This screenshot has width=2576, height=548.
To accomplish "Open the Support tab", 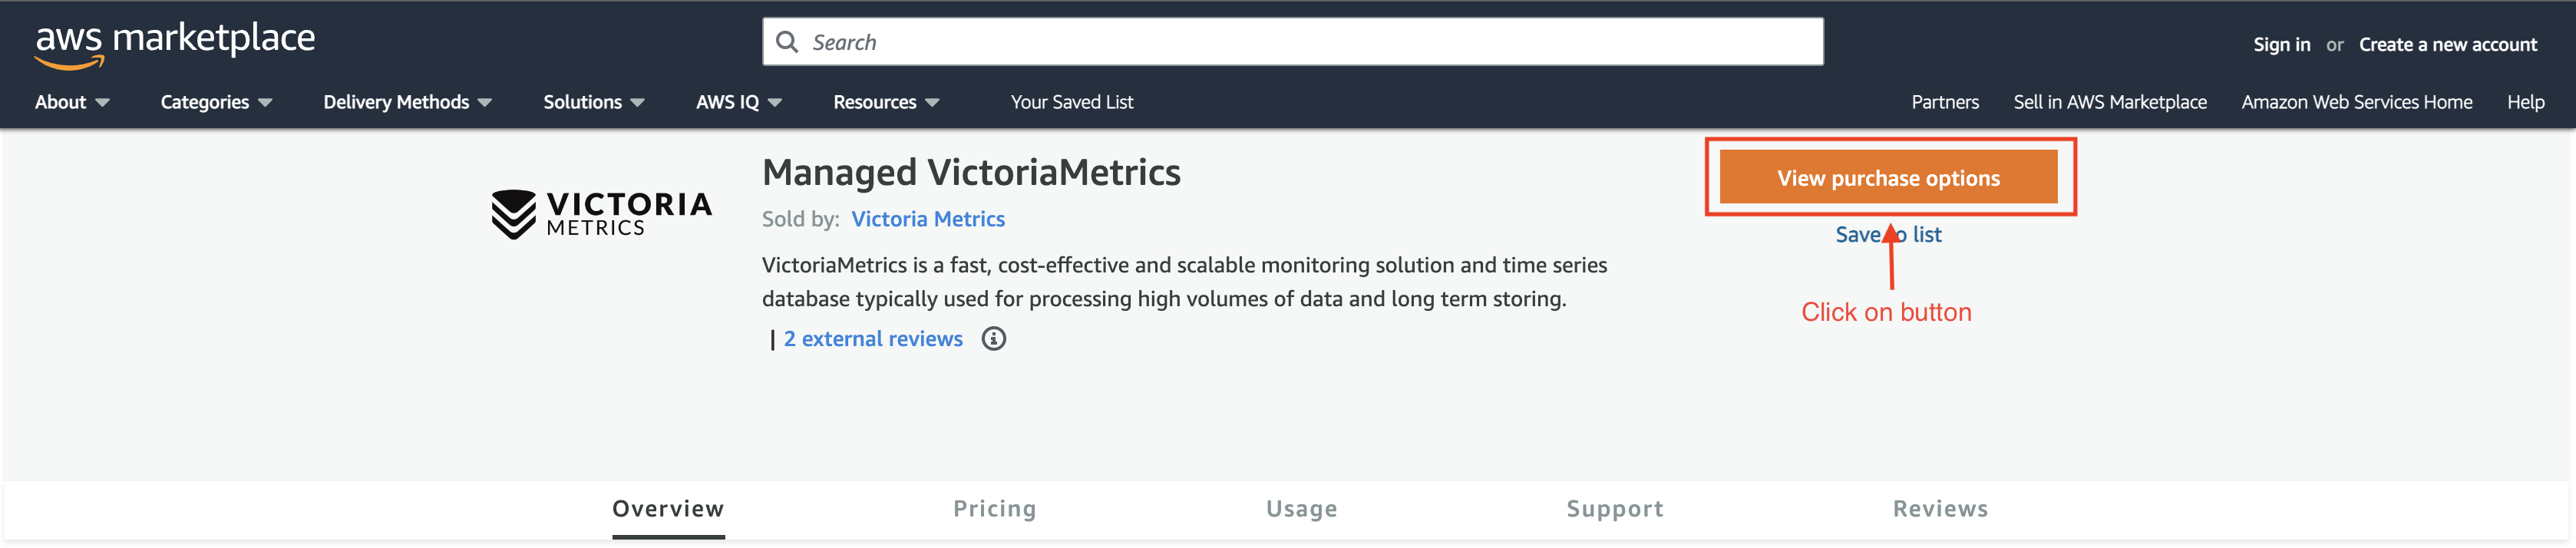I will 1615,509.
